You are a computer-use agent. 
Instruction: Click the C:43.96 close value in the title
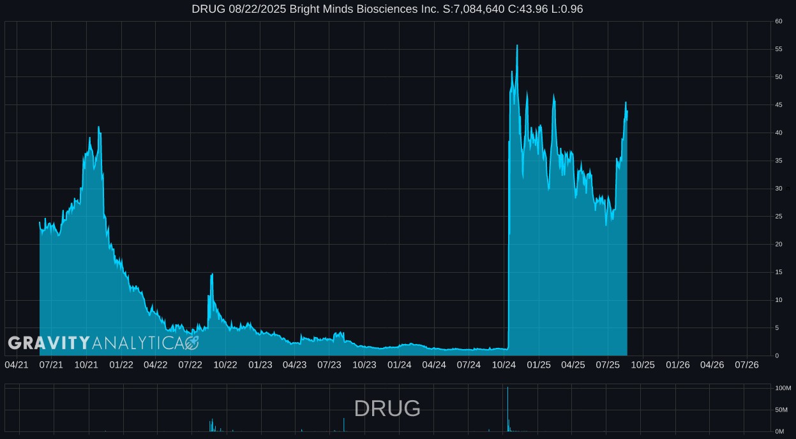click(529, 9)
